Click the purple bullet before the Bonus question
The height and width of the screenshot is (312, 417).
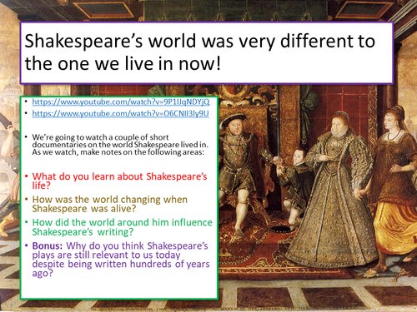[27, 245]
